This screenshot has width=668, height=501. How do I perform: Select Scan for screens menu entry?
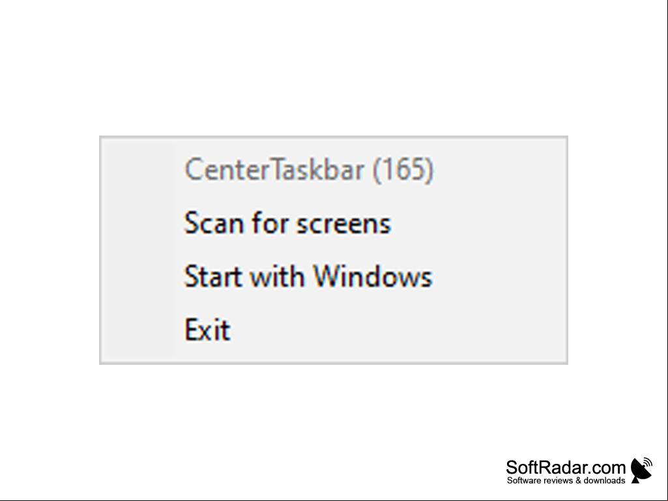pos(334,223)
